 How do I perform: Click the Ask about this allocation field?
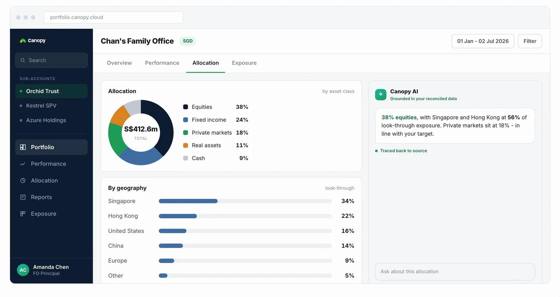(455, 271)
